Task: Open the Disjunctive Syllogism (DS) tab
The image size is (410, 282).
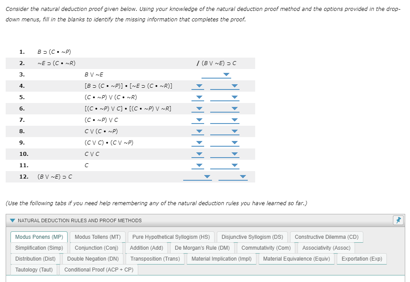Action: pos(252,237)
